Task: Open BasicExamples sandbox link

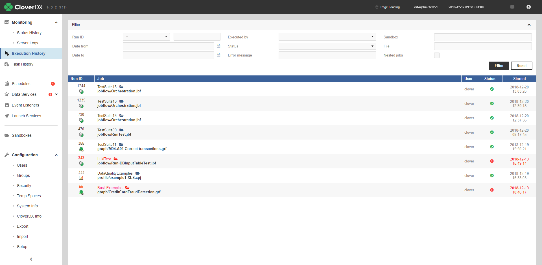Action: [x=110, y=188]
